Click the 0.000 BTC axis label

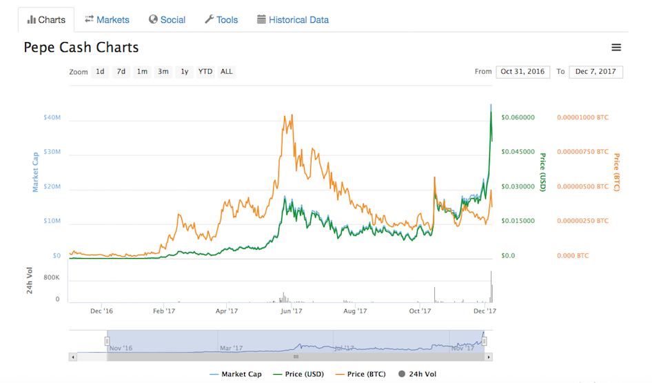click(x=573, y=255)
